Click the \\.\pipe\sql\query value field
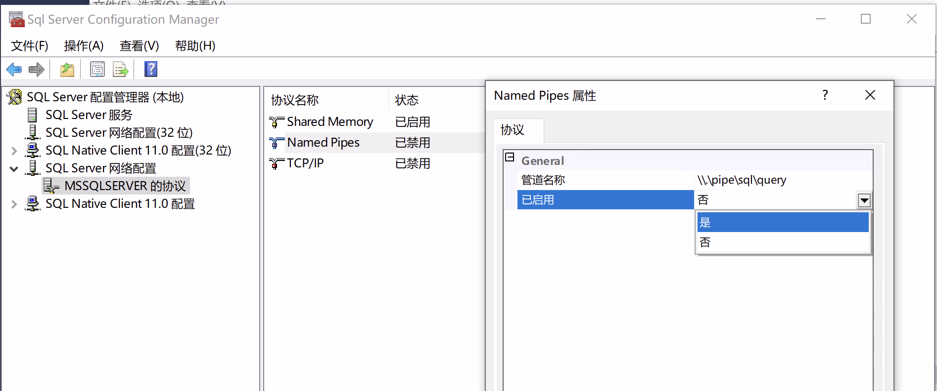This screenshot has width=937, height=391. click(784, 180)
